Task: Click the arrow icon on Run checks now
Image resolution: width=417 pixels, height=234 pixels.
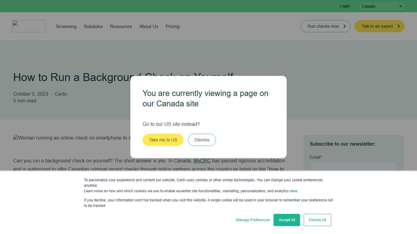Action: coord(344,26)
